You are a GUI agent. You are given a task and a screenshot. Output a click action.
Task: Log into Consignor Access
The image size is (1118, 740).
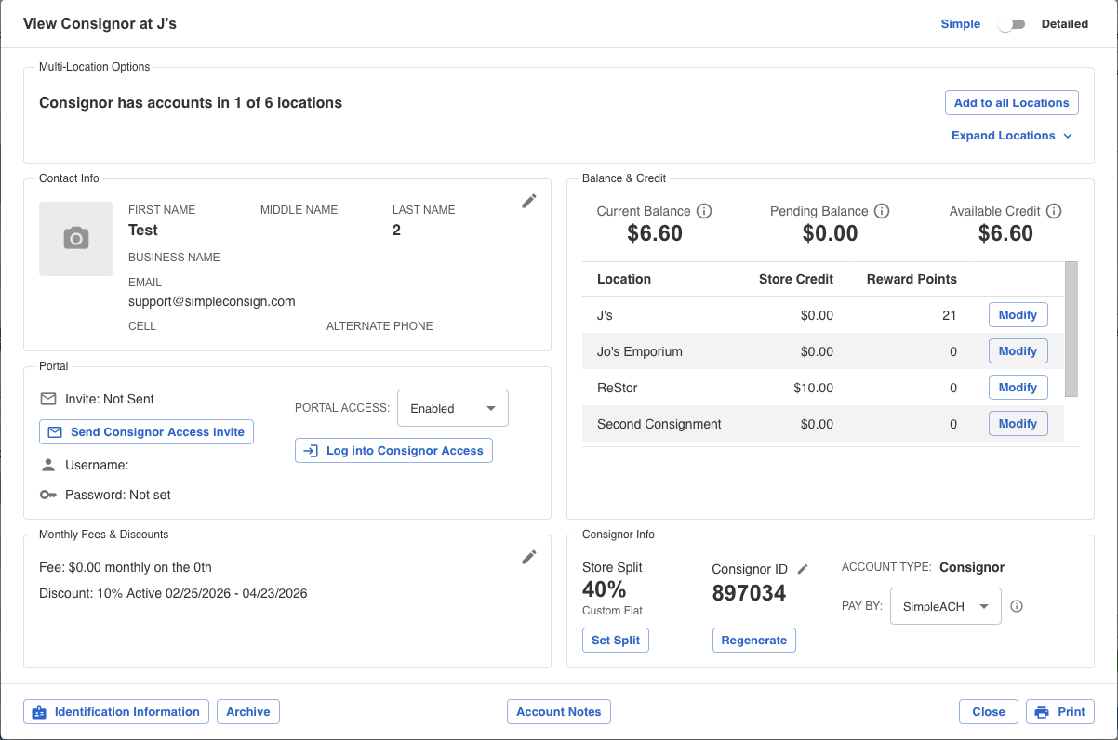pyautogui.click(x=393, y=451)
